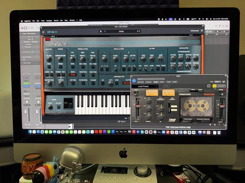
Task: Open the Load Preset dropdown
Action: 145,86
